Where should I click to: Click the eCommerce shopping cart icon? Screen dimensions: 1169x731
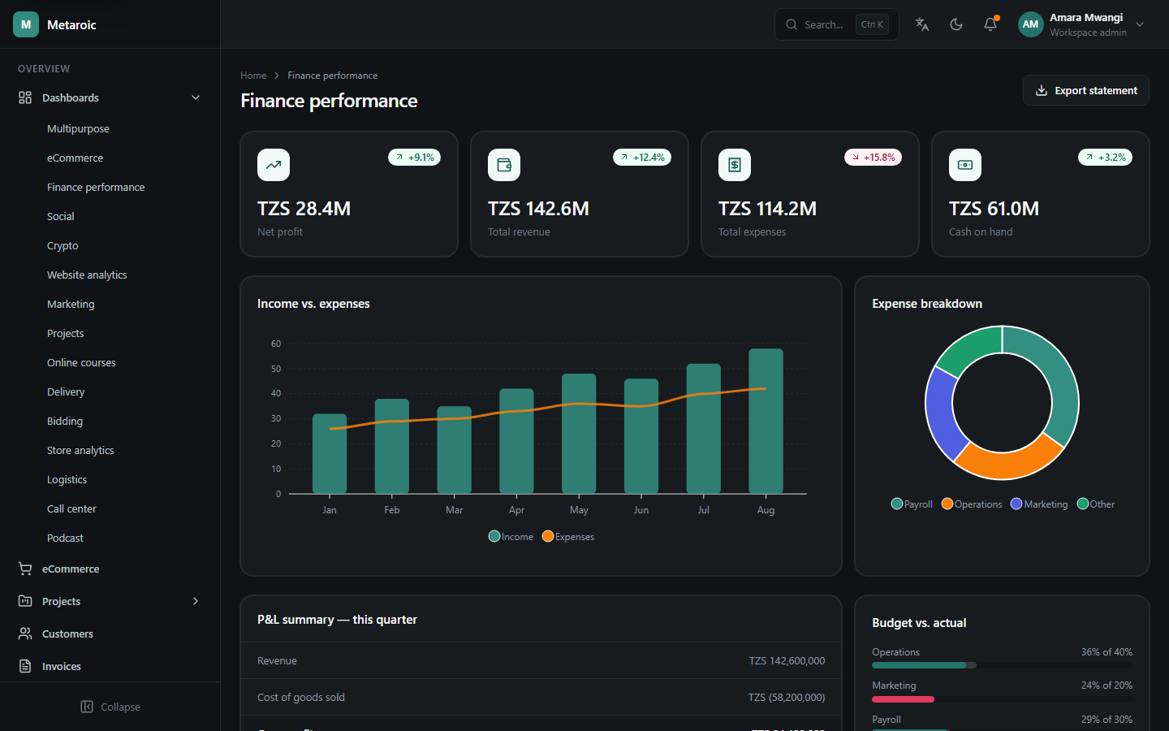(x=25, y=569)
